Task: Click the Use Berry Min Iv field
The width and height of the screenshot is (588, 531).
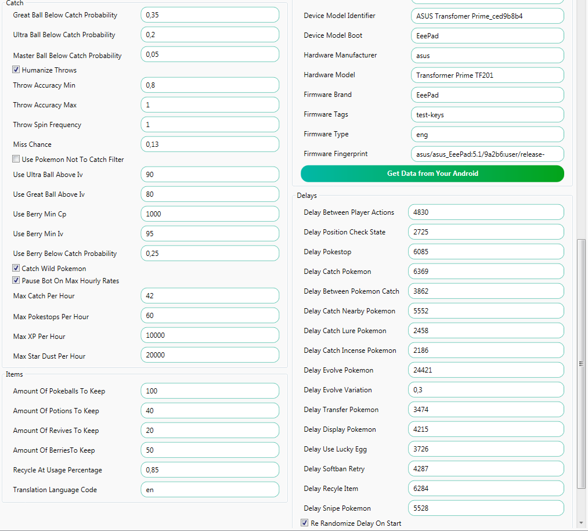Action: point(210,234)
